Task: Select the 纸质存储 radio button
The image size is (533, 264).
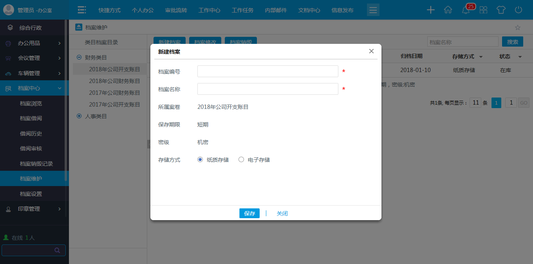Action: point(199,159)
